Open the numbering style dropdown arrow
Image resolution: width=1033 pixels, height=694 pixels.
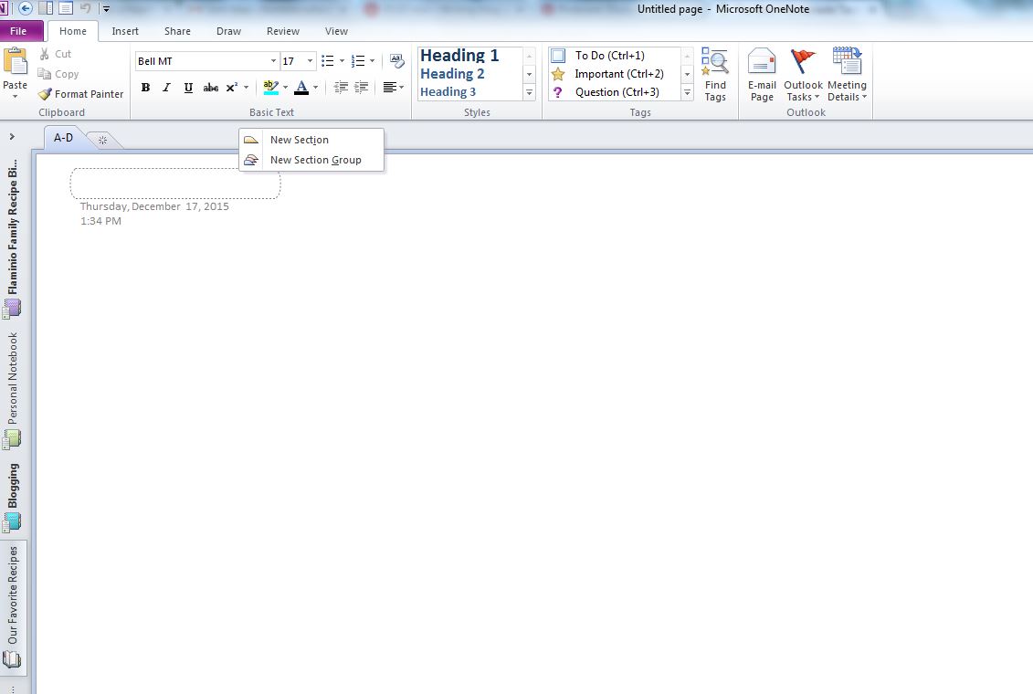click(373, 61)
